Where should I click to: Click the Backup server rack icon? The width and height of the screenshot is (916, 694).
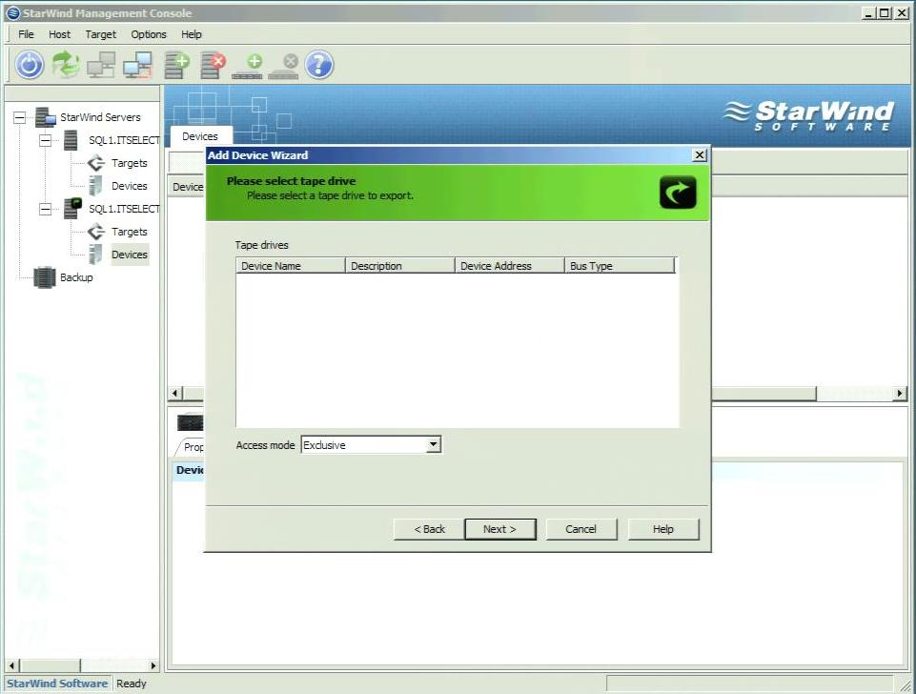[45, 277]
